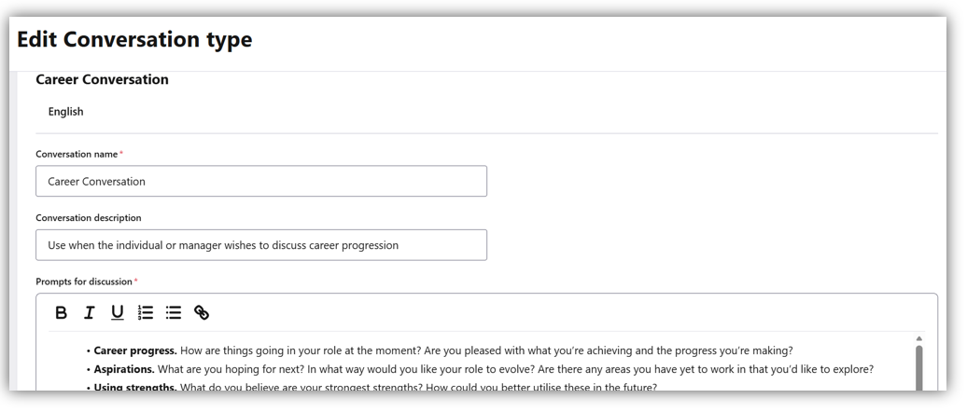Insert a numbered list in prompts
Image resolution: width=967 pixels, height=412 pixels.
click(146, 313)
